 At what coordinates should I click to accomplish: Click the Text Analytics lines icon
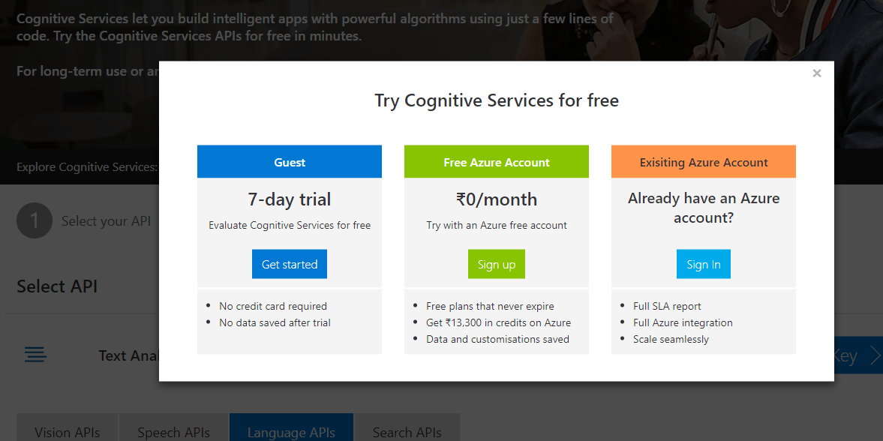[x=35, y=355]
